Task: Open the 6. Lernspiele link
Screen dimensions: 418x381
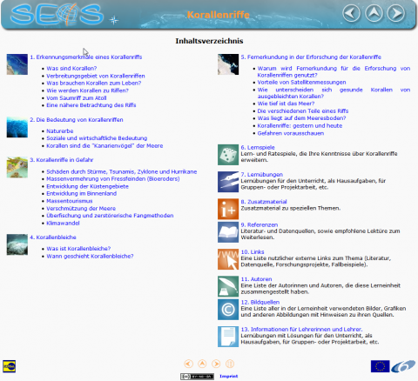Action: [x=258, y=148]
